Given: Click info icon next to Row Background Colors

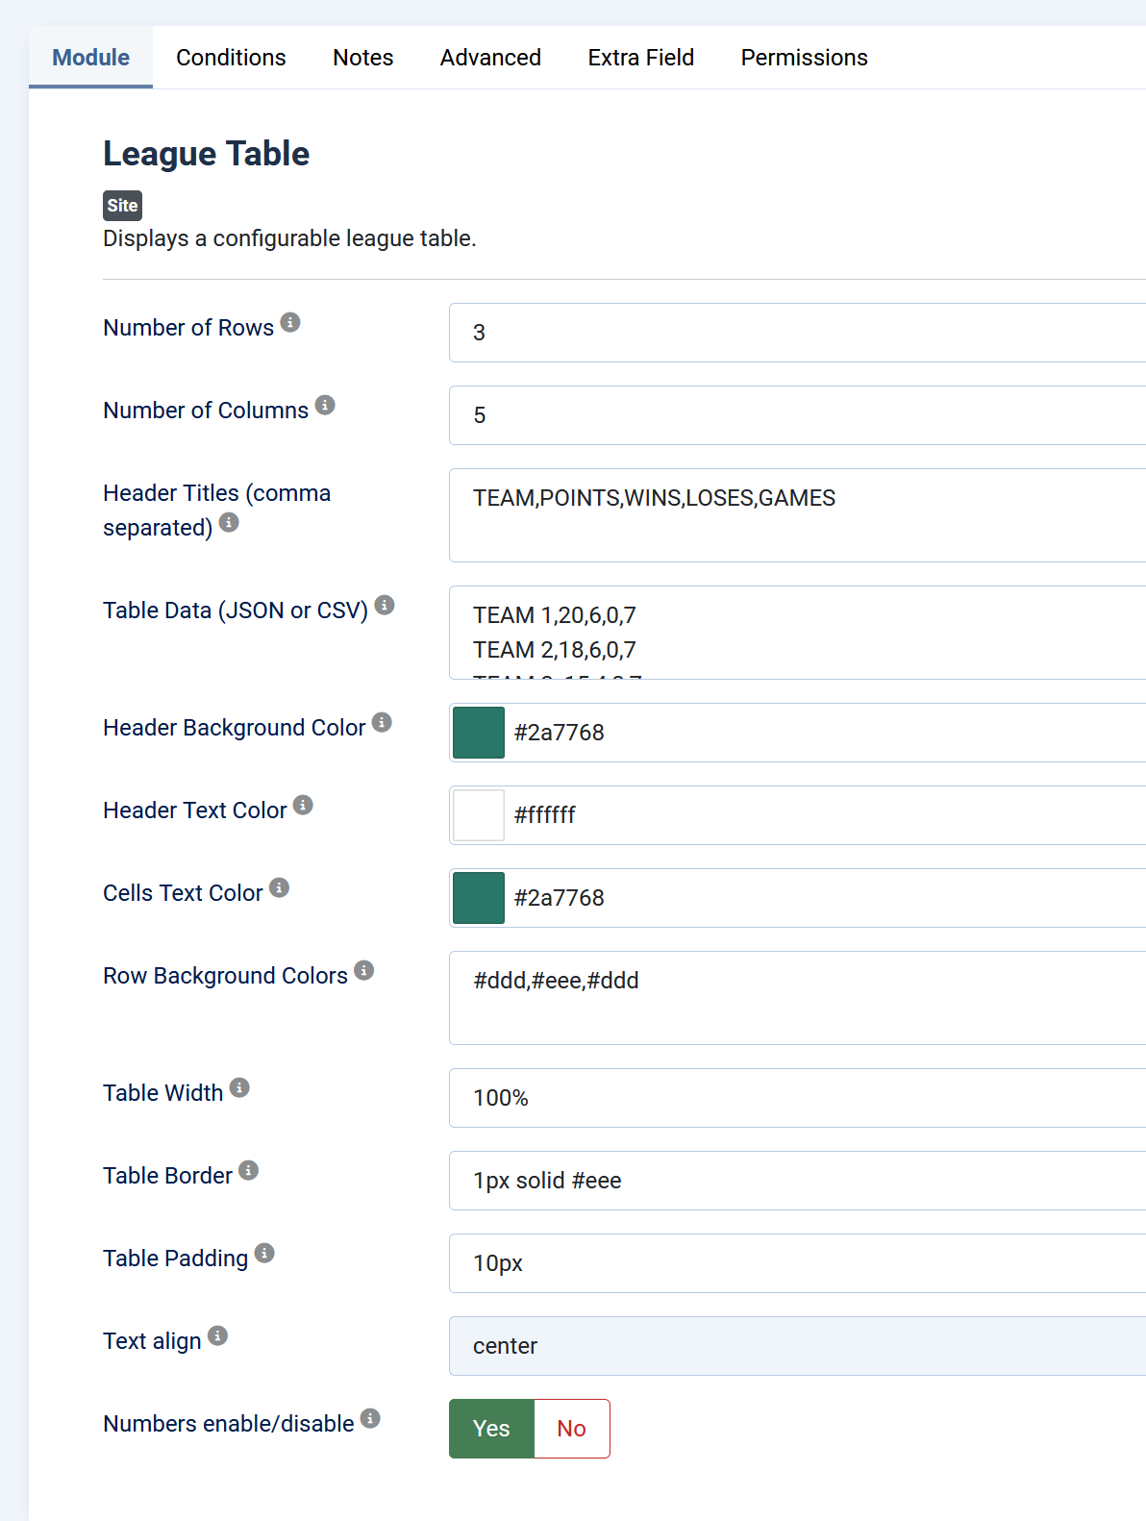Looking at the screenshot, I should (363, 970).
